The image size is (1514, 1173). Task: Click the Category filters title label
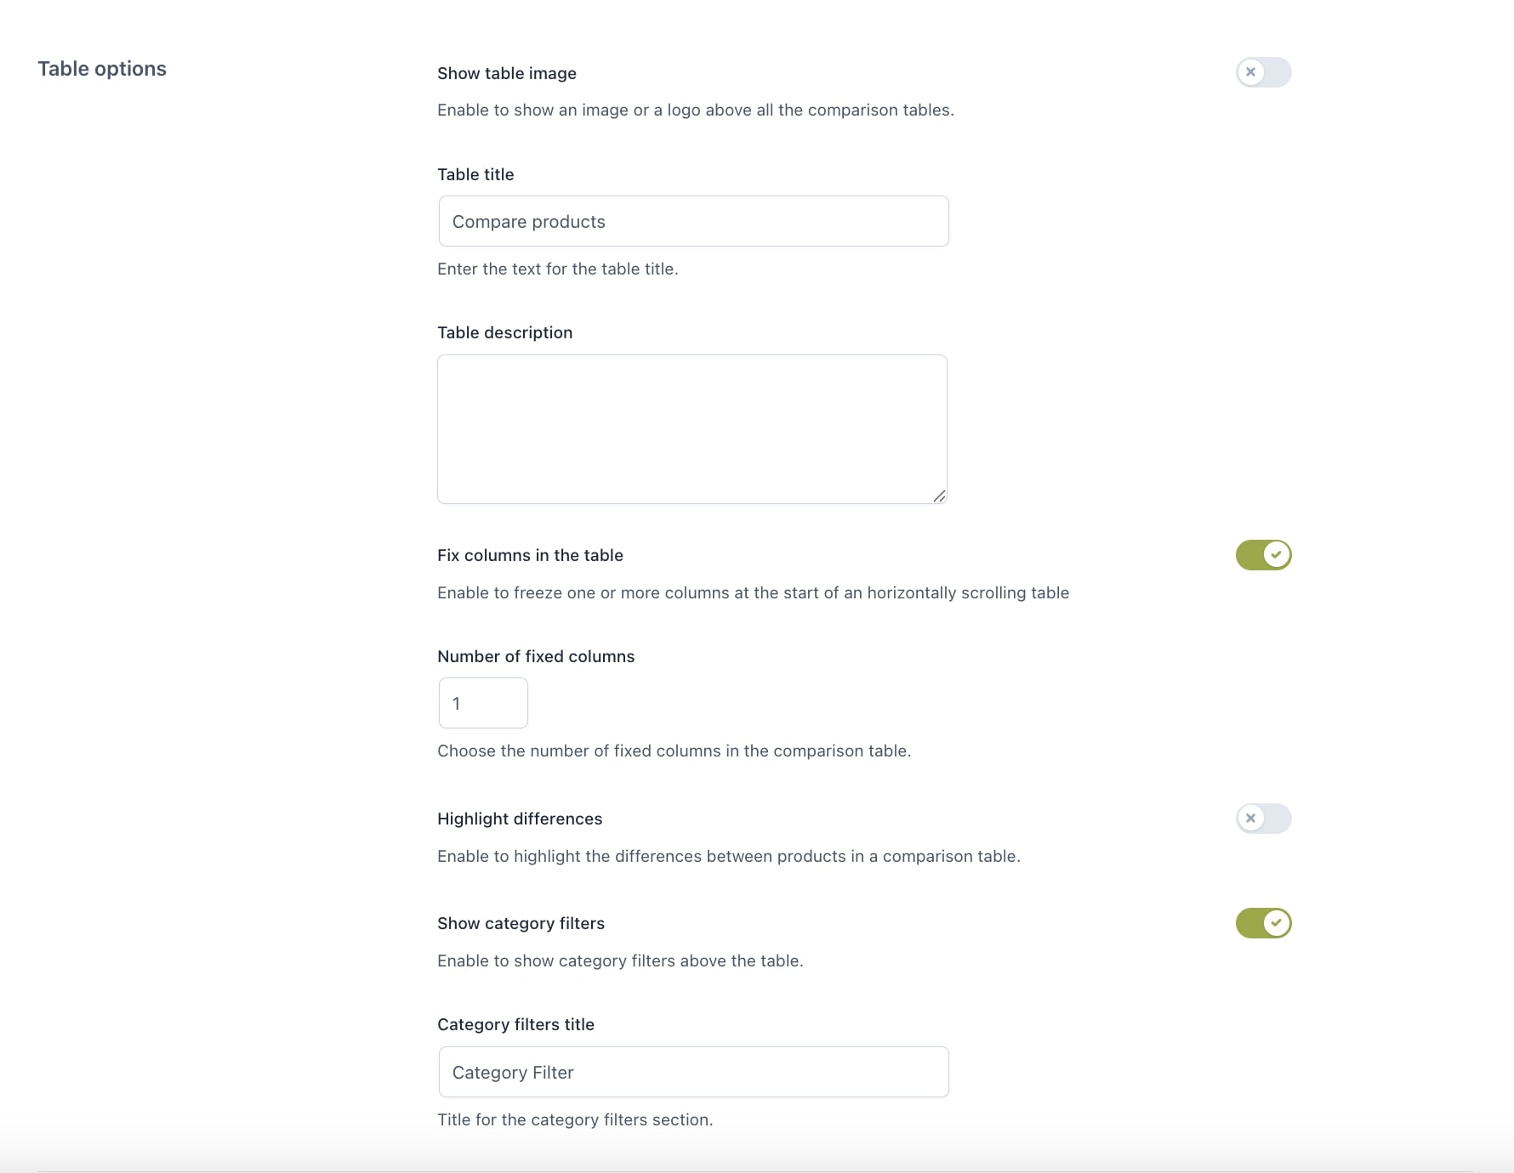click(x=515, y=1024)
